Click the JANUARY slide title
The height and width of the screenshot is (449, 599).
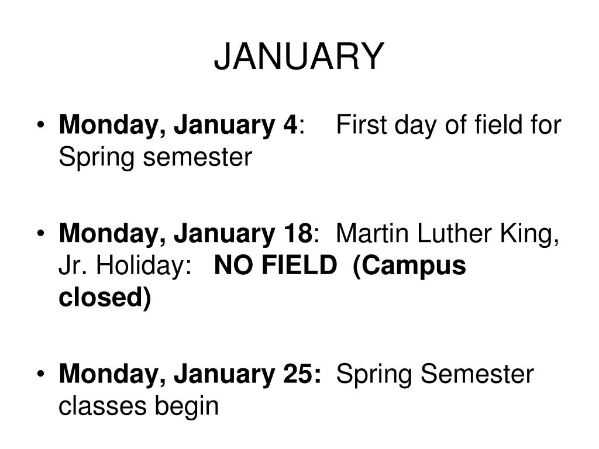click(299, 56)
